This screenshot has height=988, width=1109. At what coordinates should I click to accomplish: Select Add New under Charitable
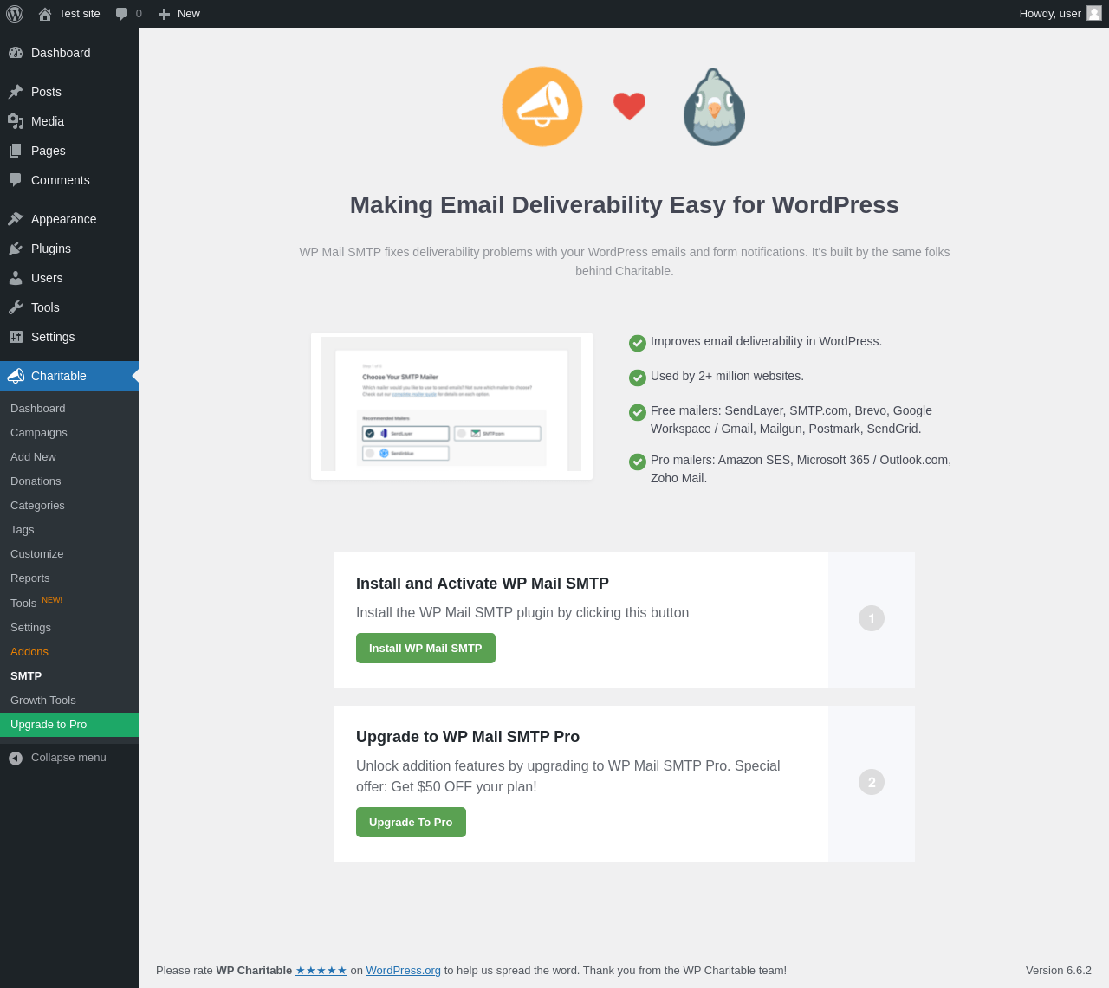69,457
